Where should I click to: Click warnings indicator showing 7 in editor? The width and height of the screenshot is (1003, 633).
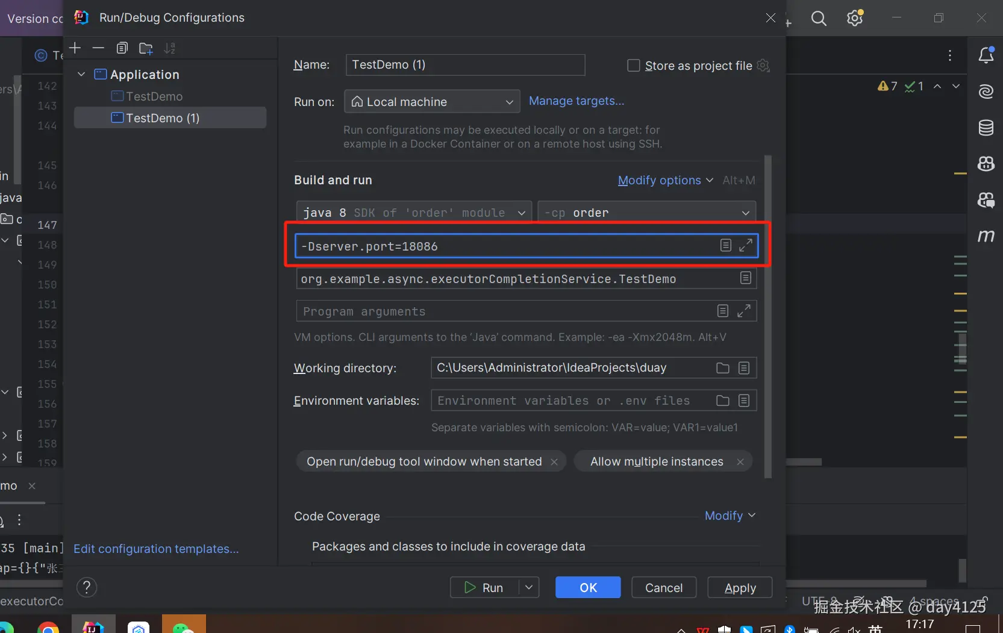tap(887, 86)
